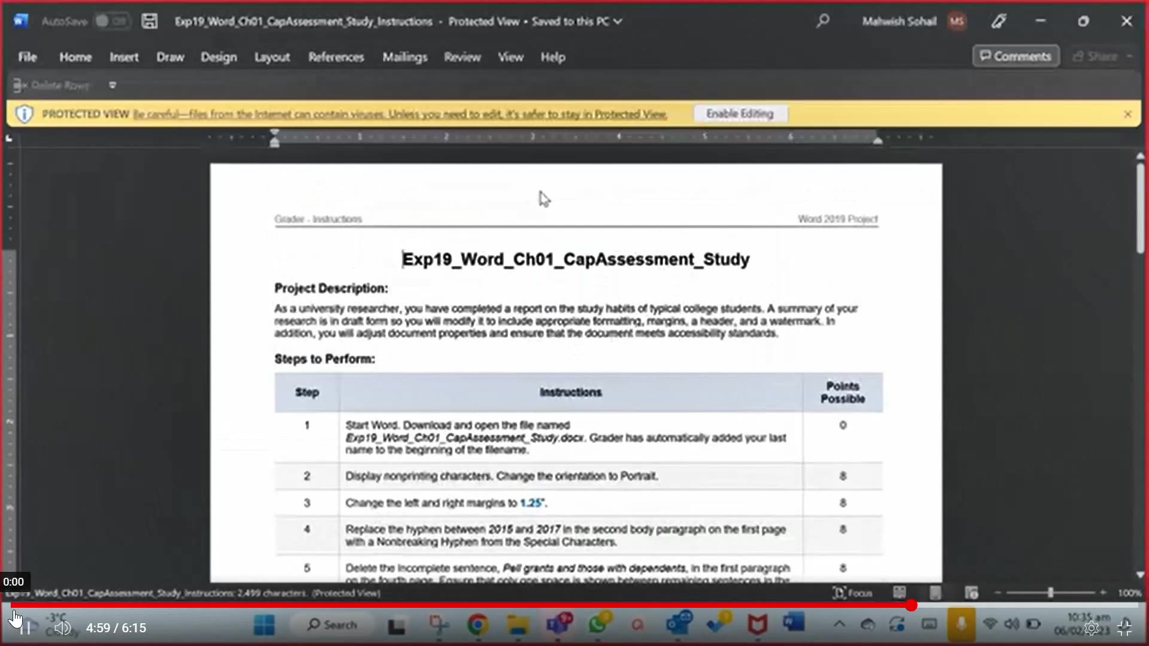Select Read Mode view icon

(899, 593)
